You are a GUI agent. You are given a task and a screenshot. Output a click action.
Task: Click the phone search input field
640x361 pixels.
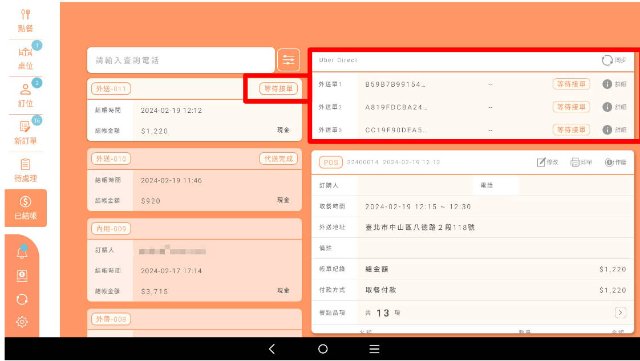181,60
